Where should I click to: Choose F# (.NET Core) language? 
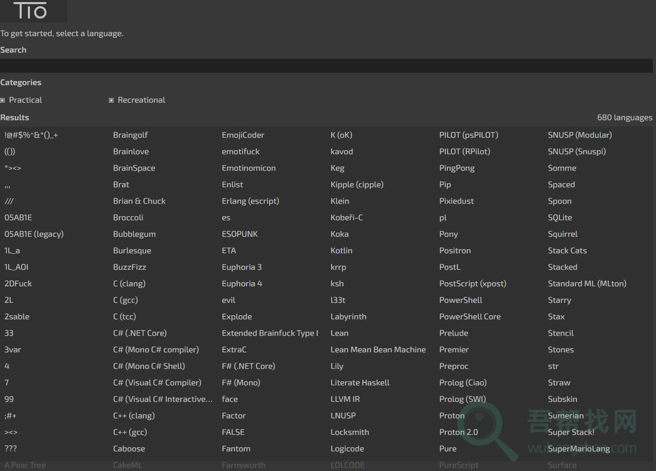click(248, 366)
